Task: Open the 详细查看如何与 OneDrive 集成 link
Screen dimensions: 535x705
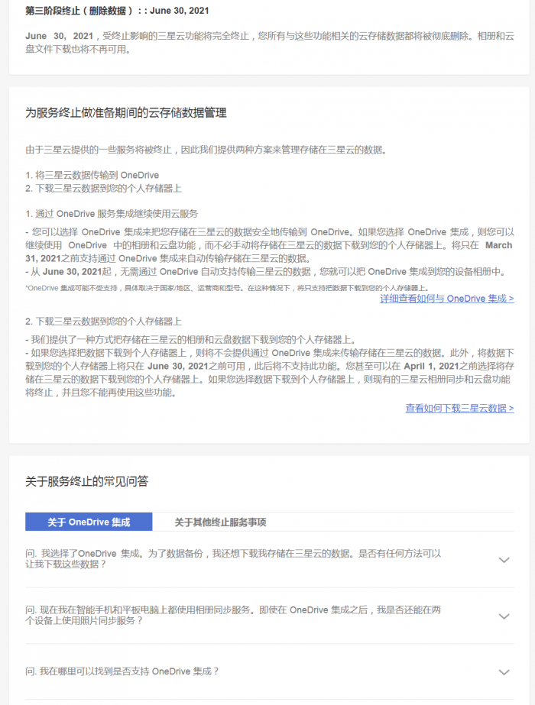Action: pyautogui.click(x=447, y=299)
